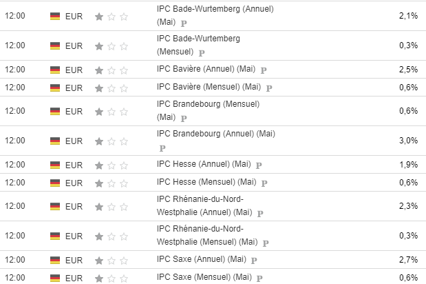Click the EUR label in IPC Hesse (Annuel) row
This screenshot has height=284, width=426.
(x=74, y=165)
